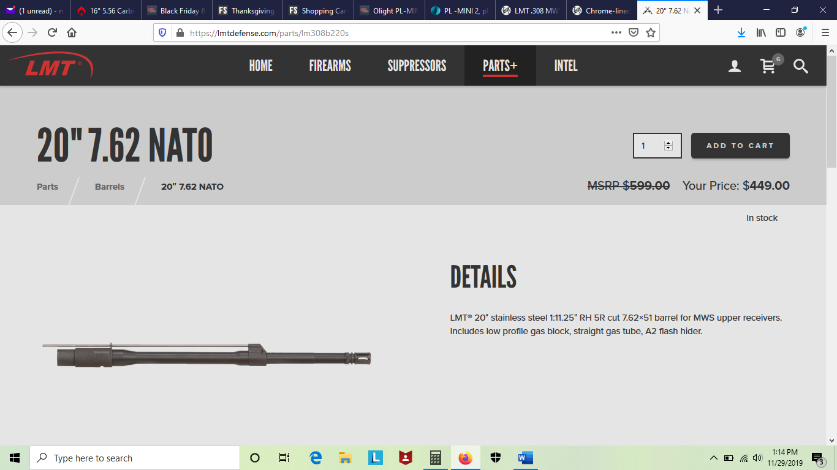Image resolution: width=837 pixels, height=470 pixels.
Task: Switch to the Olight PL-MINI tab
Action: 390,10
